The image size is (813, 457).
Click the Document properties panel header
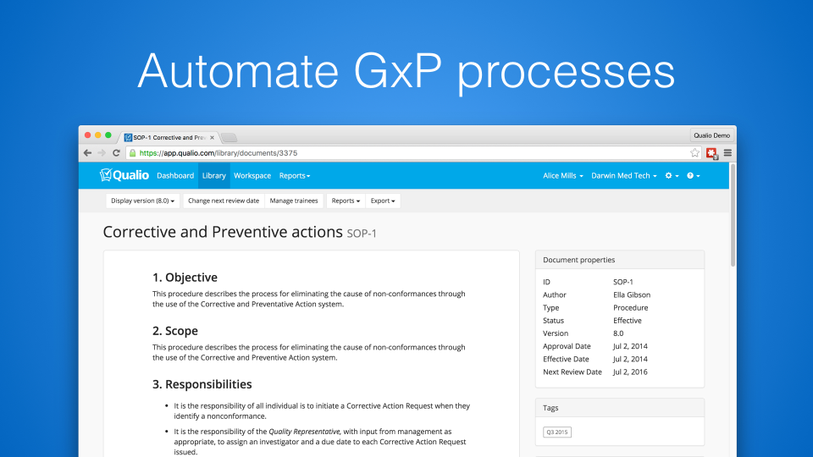(620, 260)
